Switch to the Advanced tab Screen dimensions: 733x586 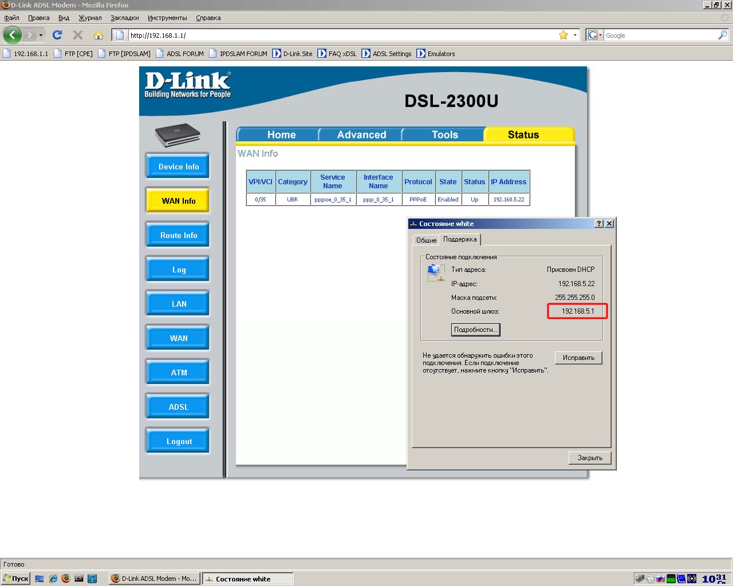361,134
